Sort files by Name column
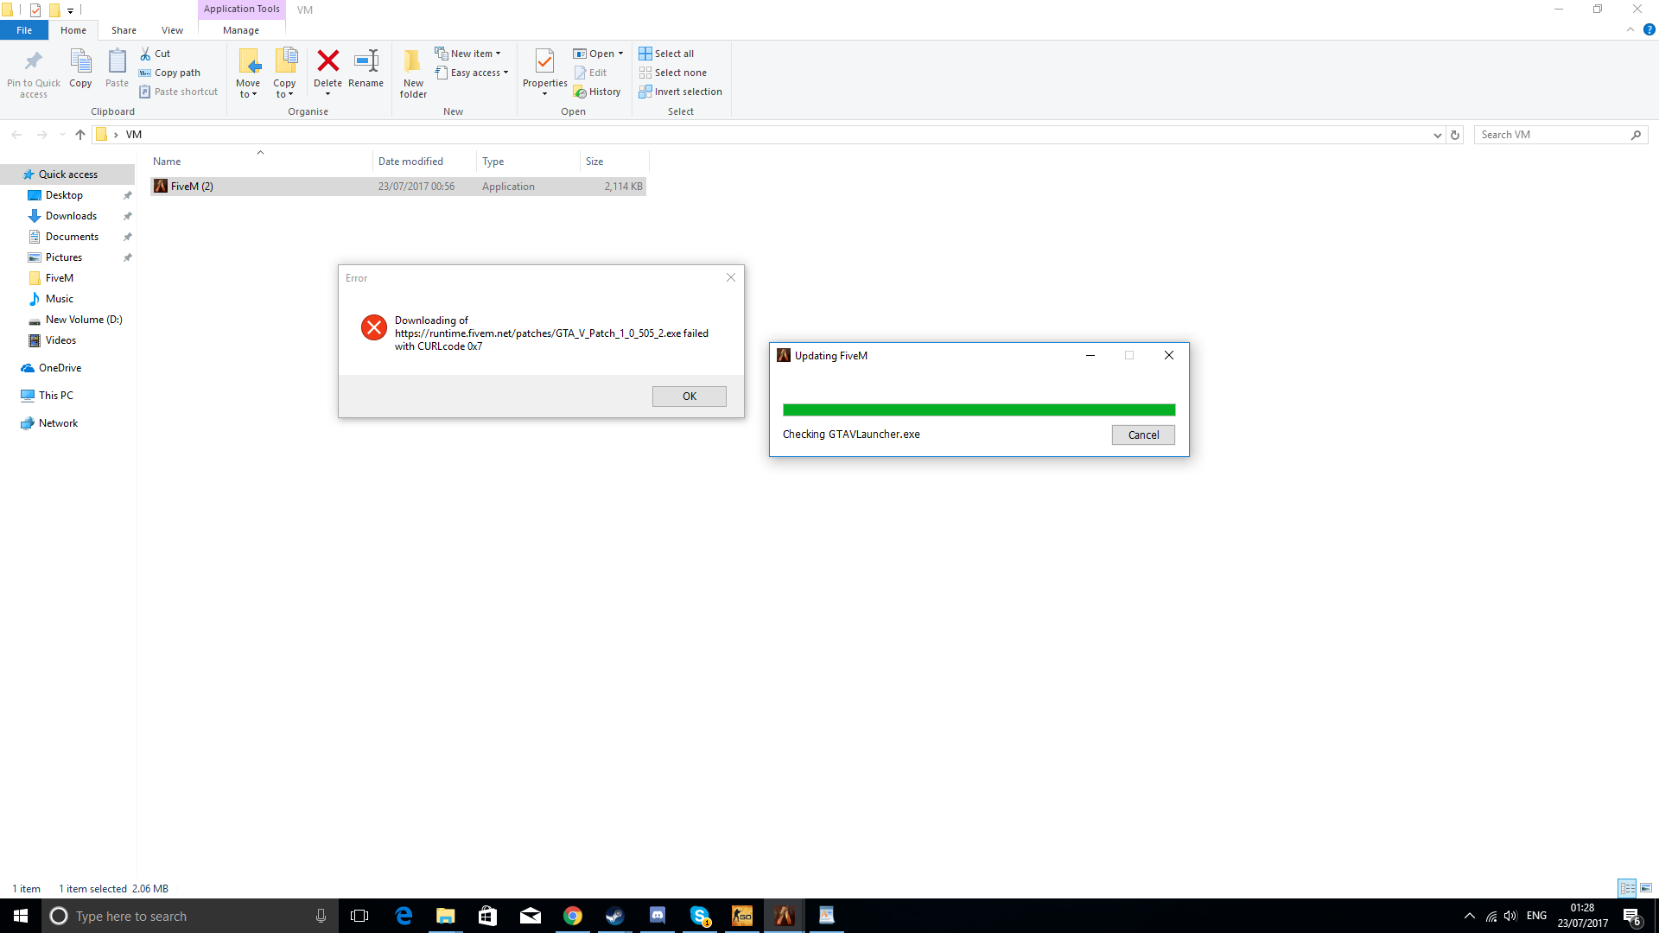1659x933 pixels. tap(259, 162)
